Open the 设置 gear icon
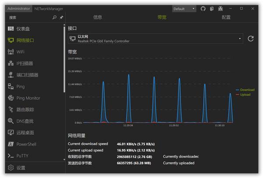This screenshot has width=263, height=178. (x=11, y=168)
